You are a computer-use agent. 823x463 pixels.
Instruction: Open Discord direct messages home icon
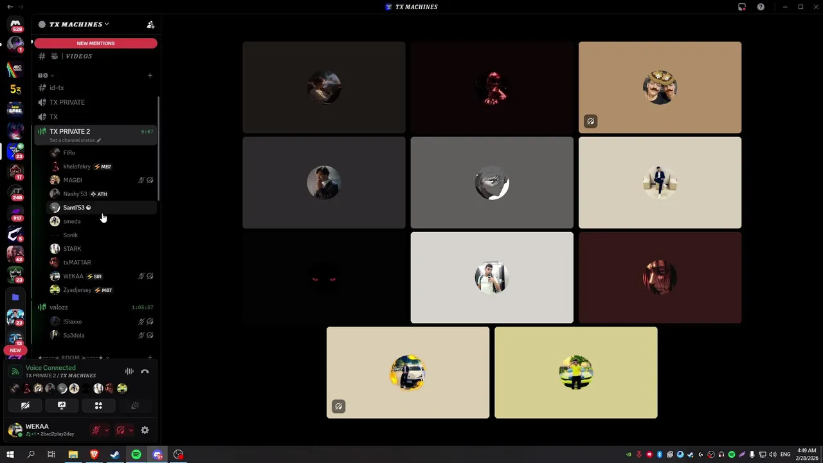click(15, 24)
